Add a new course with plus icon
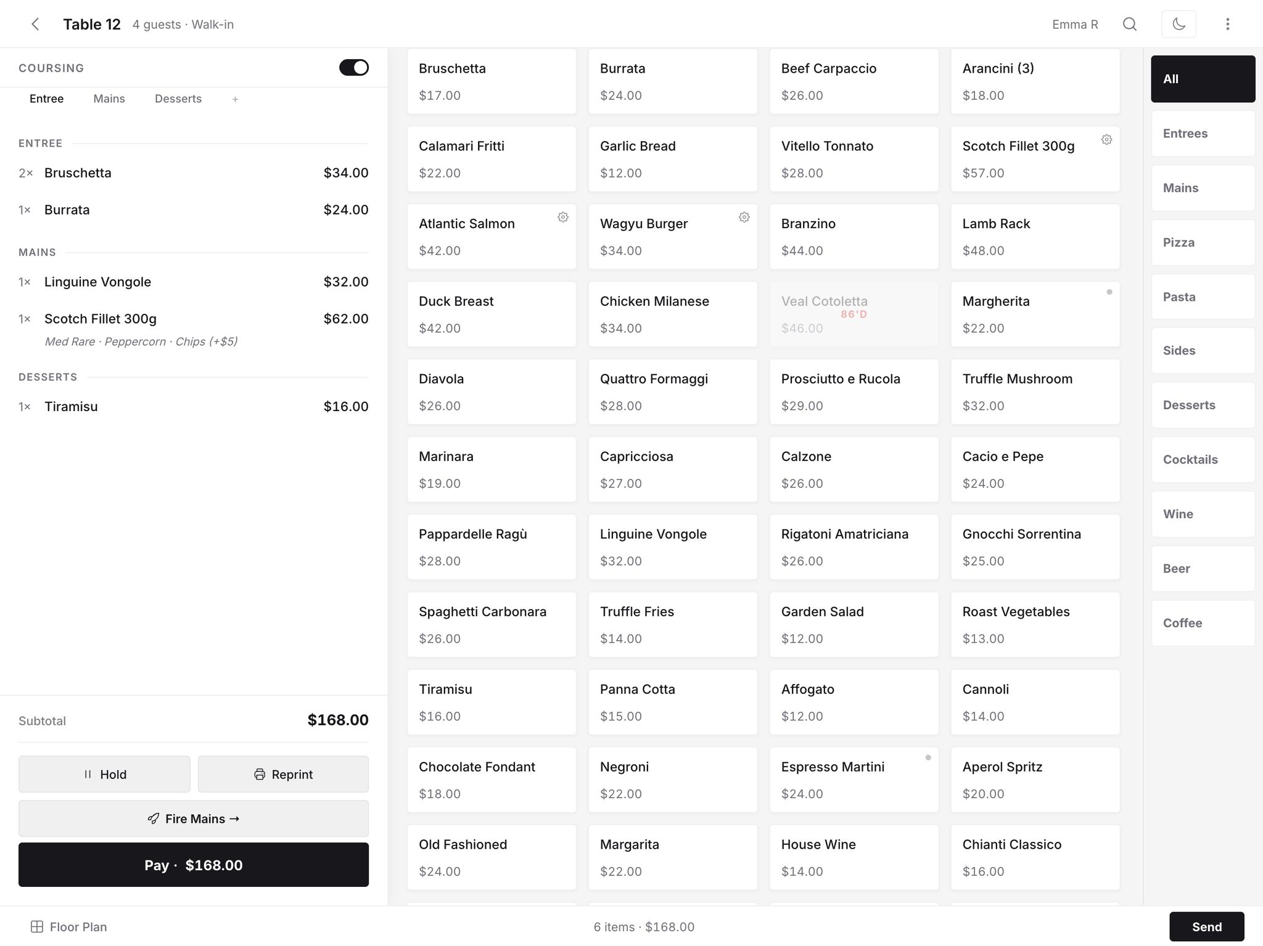This screenshot has height=946, width=1263. [x=235, y=99]
